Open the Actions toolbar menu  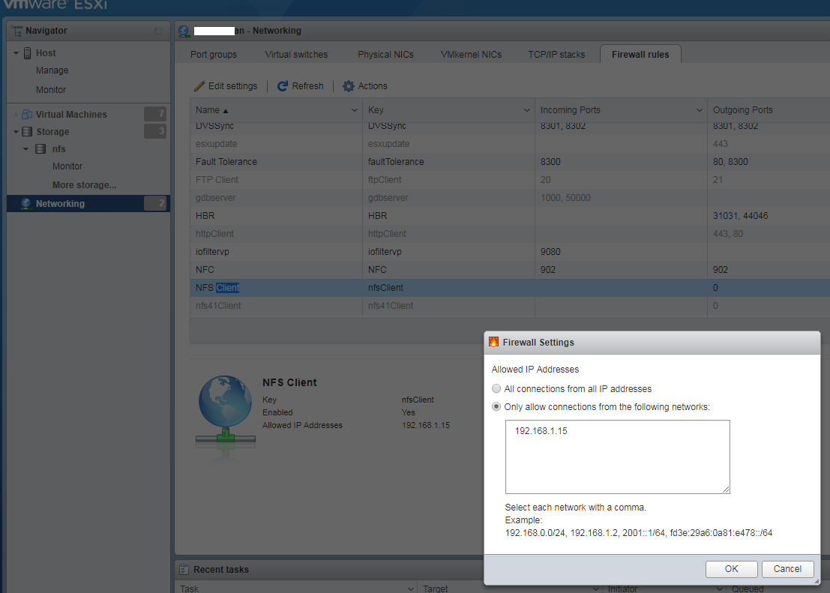coord(364,85)
